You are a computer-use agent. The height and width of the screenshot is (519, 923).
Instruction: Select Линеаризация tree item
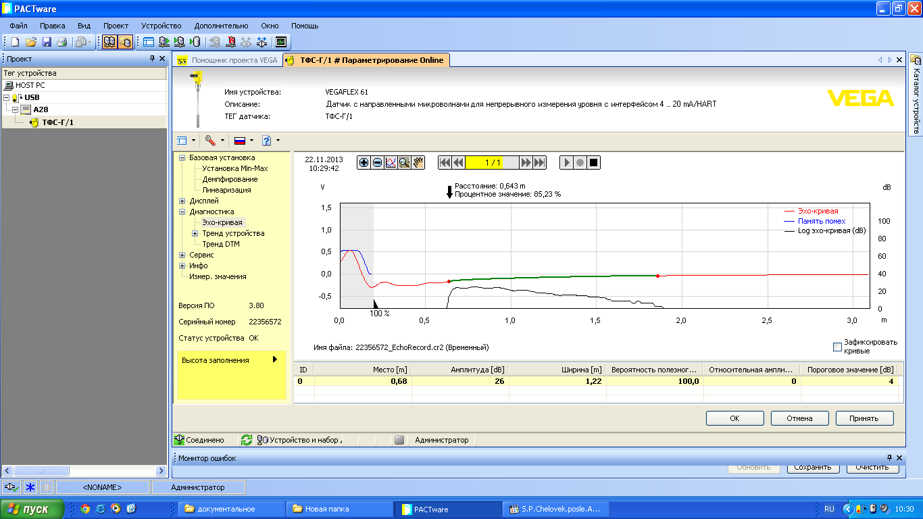226,190
